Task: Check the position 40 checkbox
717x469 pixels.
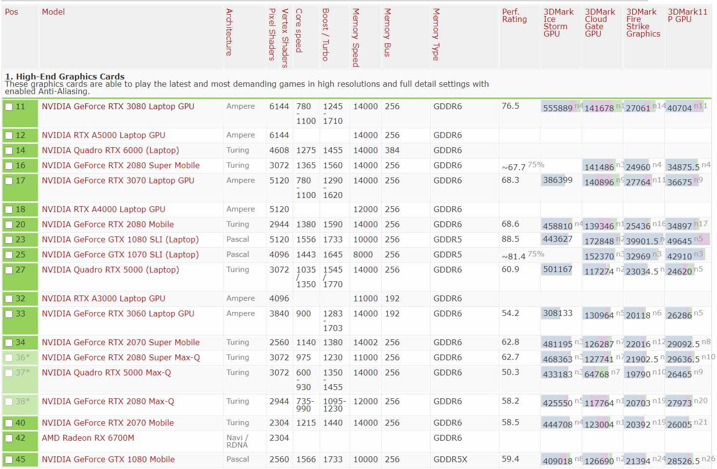Action: pos(9,423)
